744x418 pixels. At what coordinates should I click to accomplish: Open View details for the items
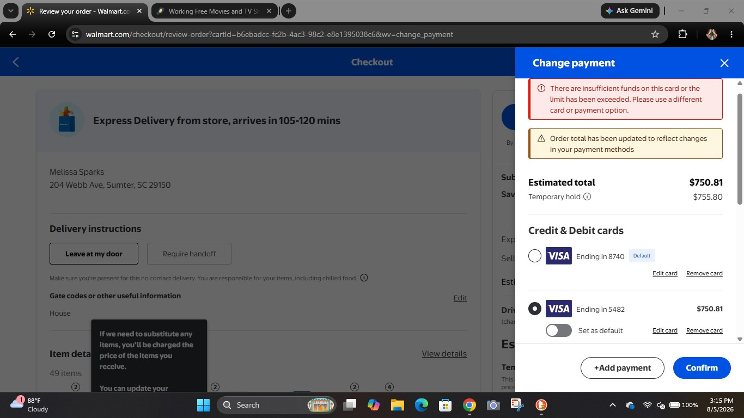444,354
